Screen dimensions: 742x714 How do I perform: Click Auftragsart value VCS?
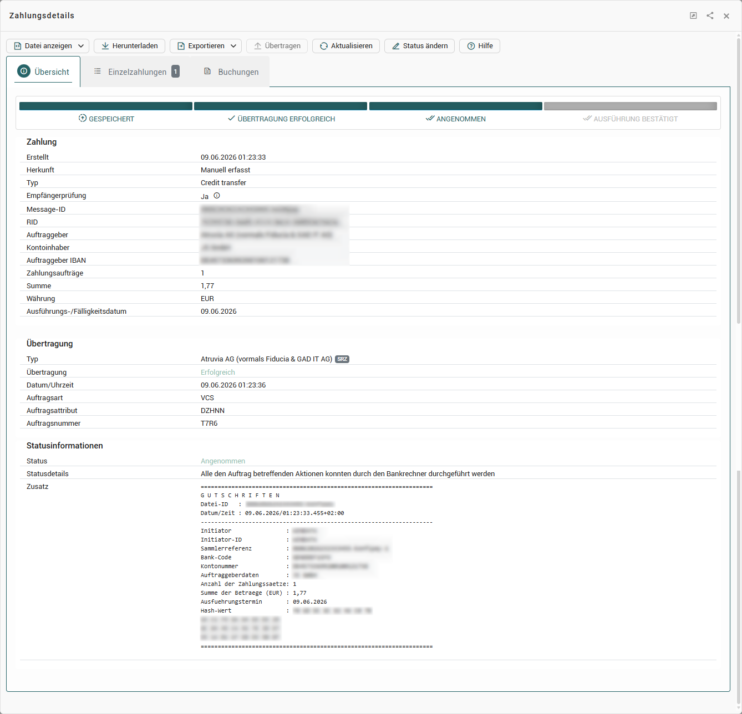click(207, 398)
